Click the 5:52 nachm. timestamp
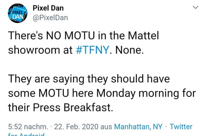 (x=28, y=127)
